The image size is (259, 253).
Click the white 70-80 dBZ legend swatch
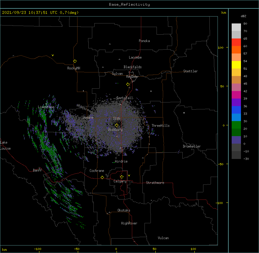[x=236, y=27]
